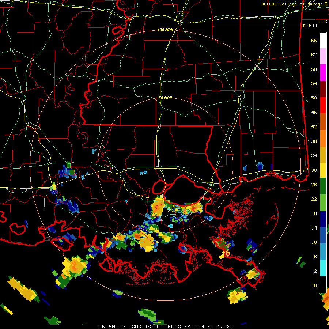
Task: Click the dark orange segment of the scale
Action: (x=323, y=122)
